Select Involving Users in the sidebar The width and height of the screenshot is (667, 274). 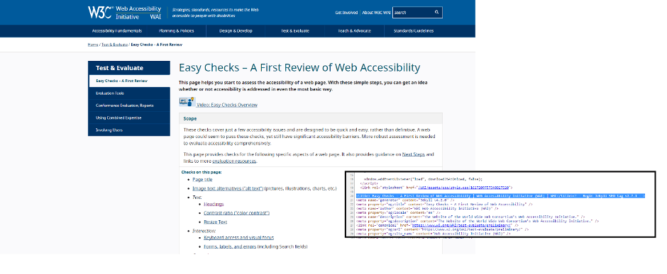click(129, 130)
